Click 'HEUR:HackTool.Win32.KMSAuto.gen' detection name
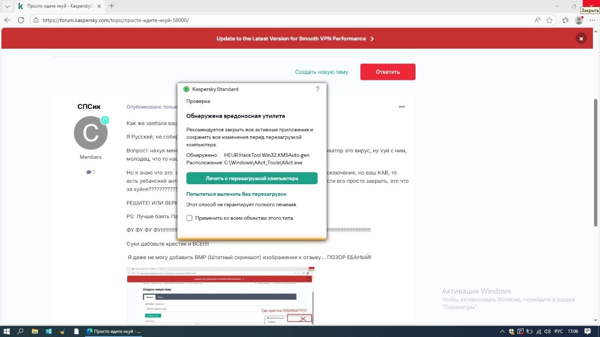600x337 pixels. [x=266, y=155]
